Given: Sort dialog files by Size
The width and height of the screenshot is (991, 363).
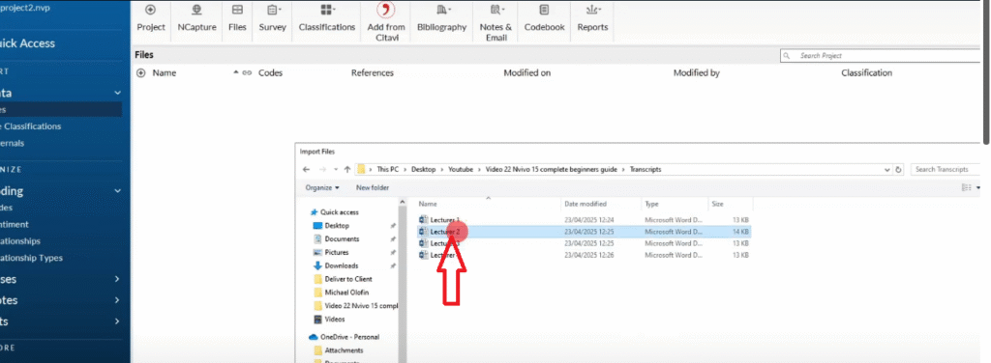Looking at the screenshot, I should pyautogui.click(x=717, y=204).
